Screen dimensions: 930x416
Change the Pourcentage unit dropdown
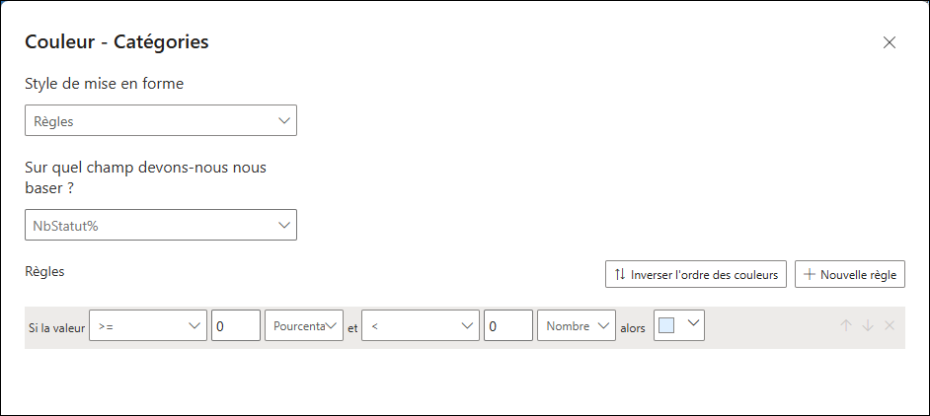coord(303,326)
